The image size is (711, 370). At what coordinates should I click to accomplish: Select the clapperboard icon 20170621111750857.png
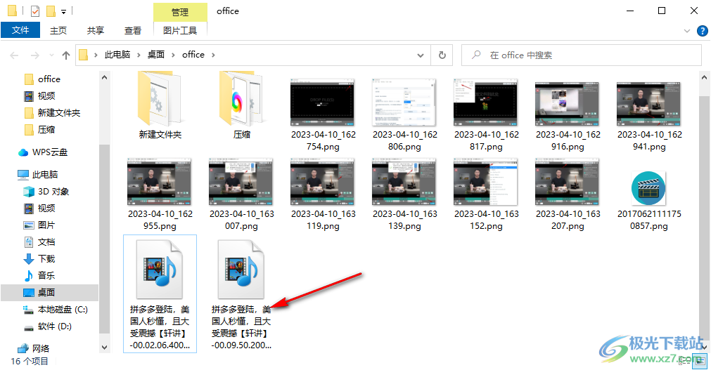tap(649, 188)
